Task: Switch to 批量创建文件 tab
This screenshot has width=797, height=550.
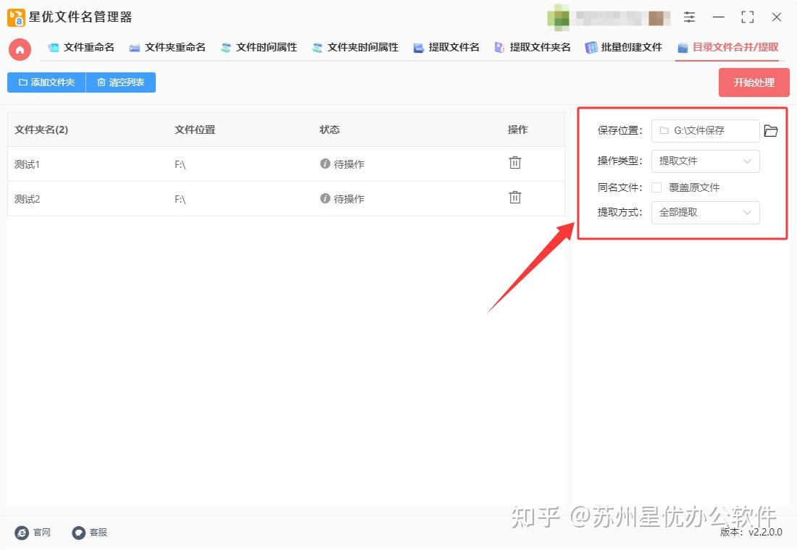Action: click(x=624, y=48)
